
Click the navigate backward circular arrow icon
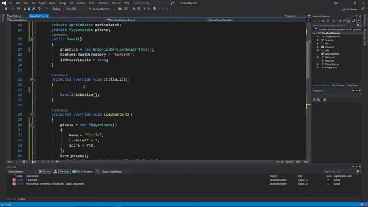[6, 9]
